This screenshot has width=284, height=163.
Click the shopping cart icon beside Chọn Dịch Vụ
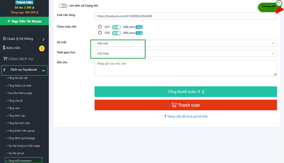(5, 59)
